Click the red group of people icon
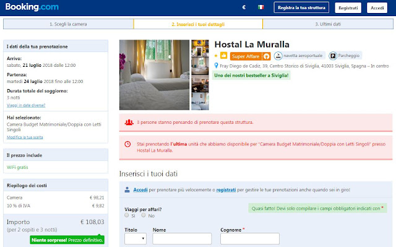Image resolution: width=396 pixels, height=247 pixels. pos(129,122)
